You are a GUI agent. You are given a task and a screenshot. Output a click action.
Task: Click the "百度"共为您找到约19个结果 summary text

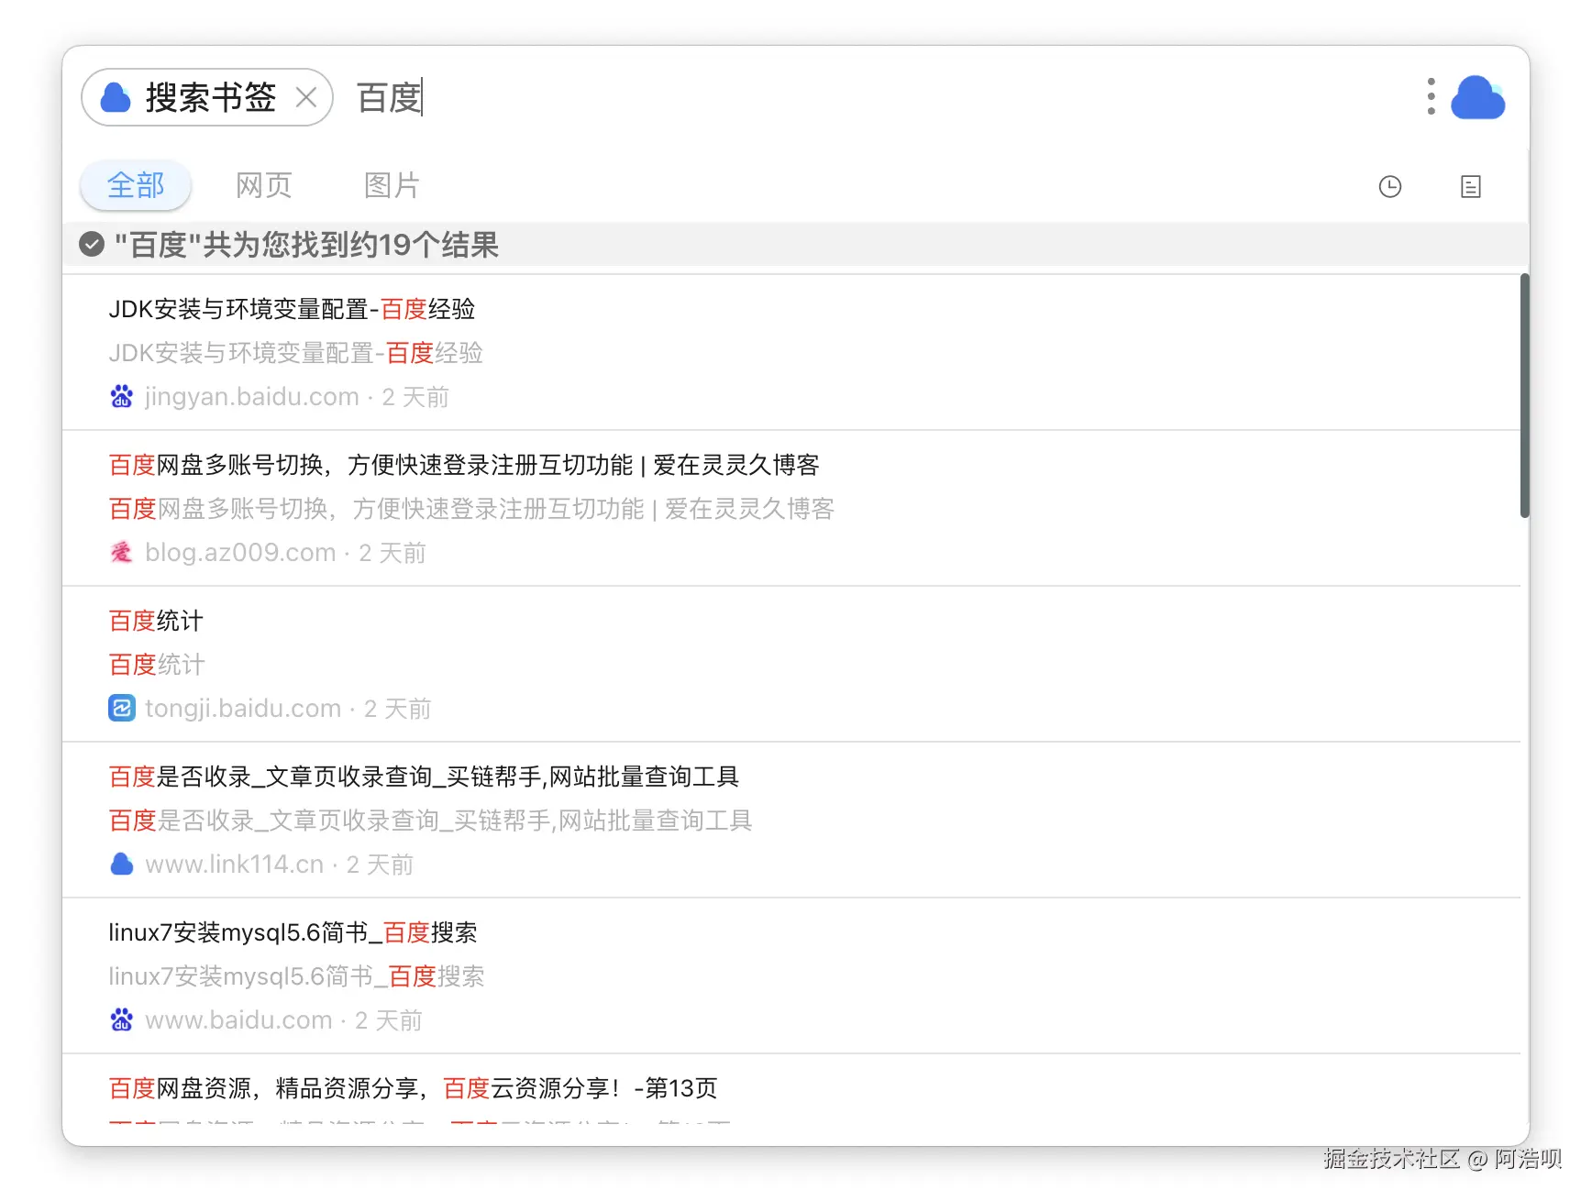point(306,245)
